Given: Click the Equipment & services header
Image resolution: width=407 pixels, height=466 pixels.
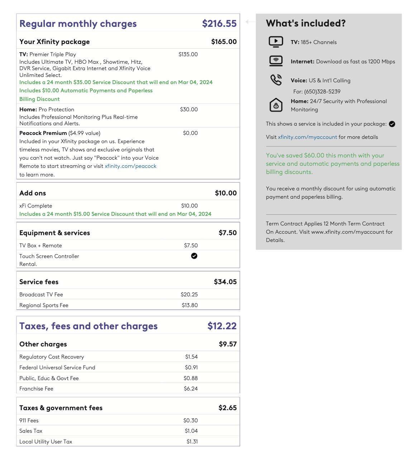Looking at the screenshot, I should click(54, 233).
